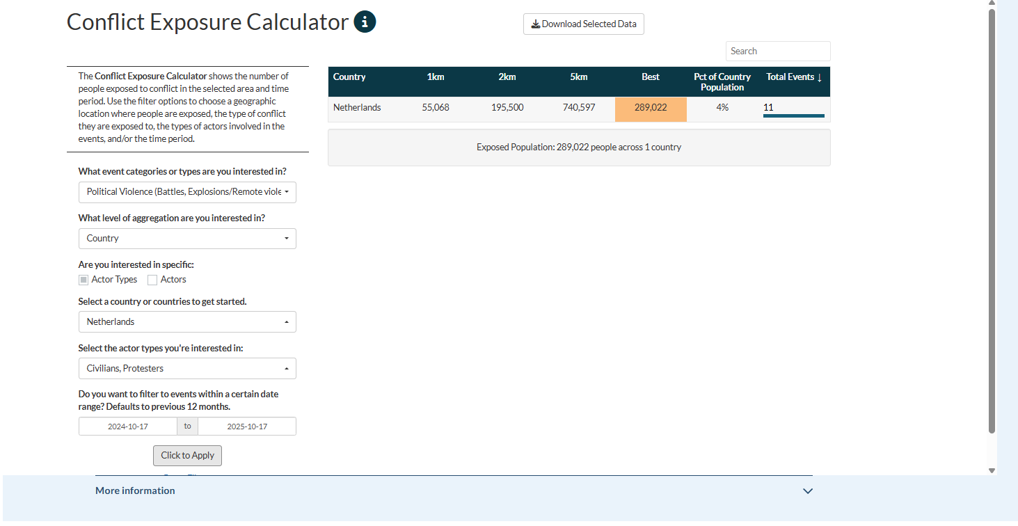Sort table by Best column header
1018x526 pixels.
coord(650,77)
